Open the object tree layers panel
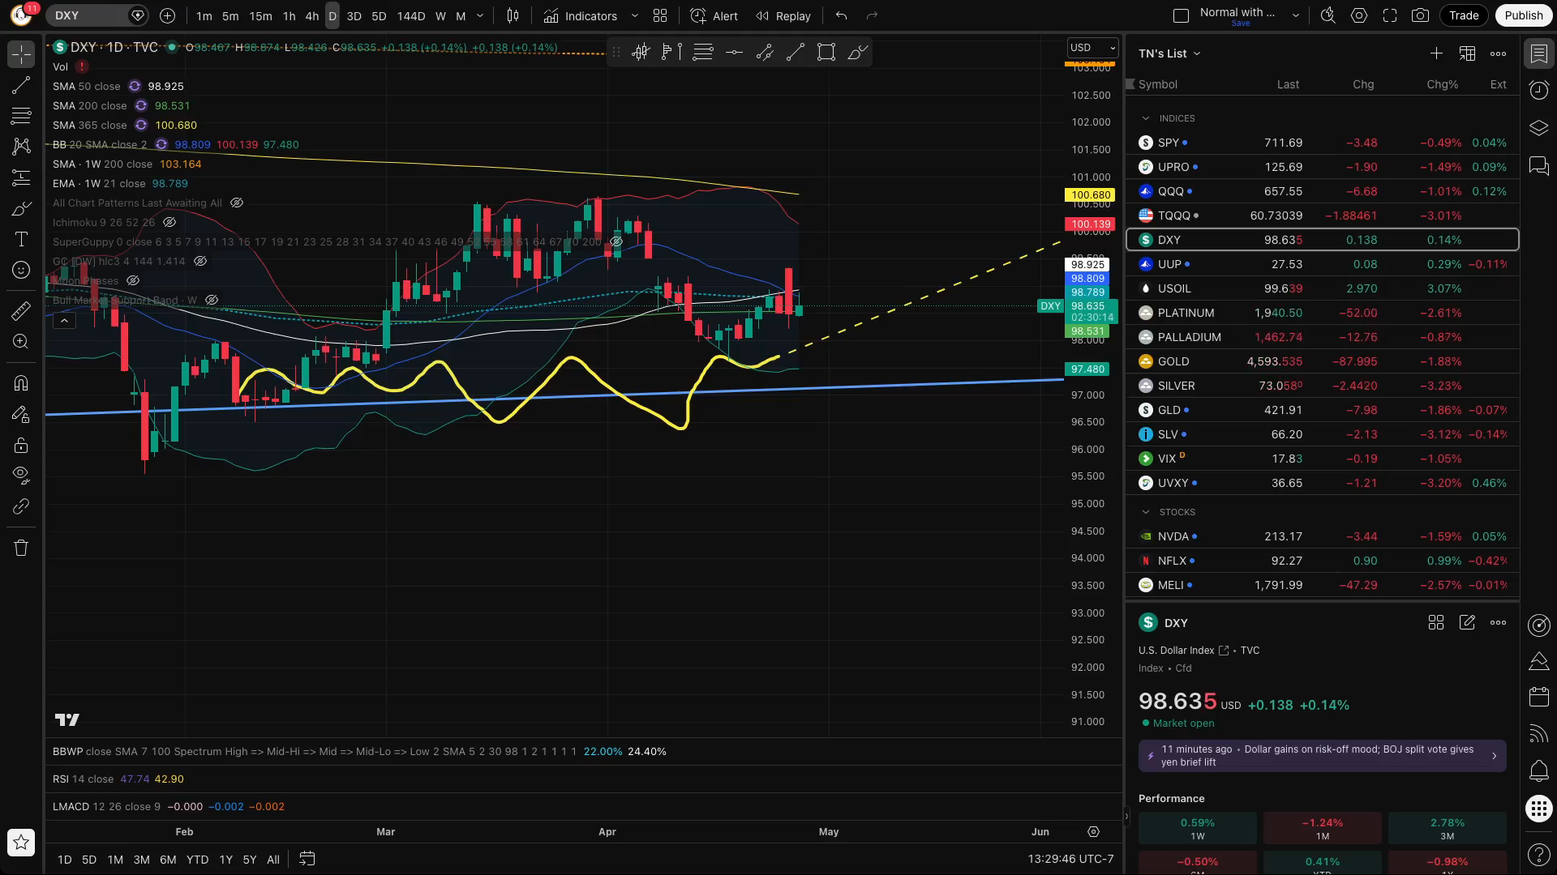Image resolution: width=1557 pixels, height=875 pixels. click(x=1538, y=128)
